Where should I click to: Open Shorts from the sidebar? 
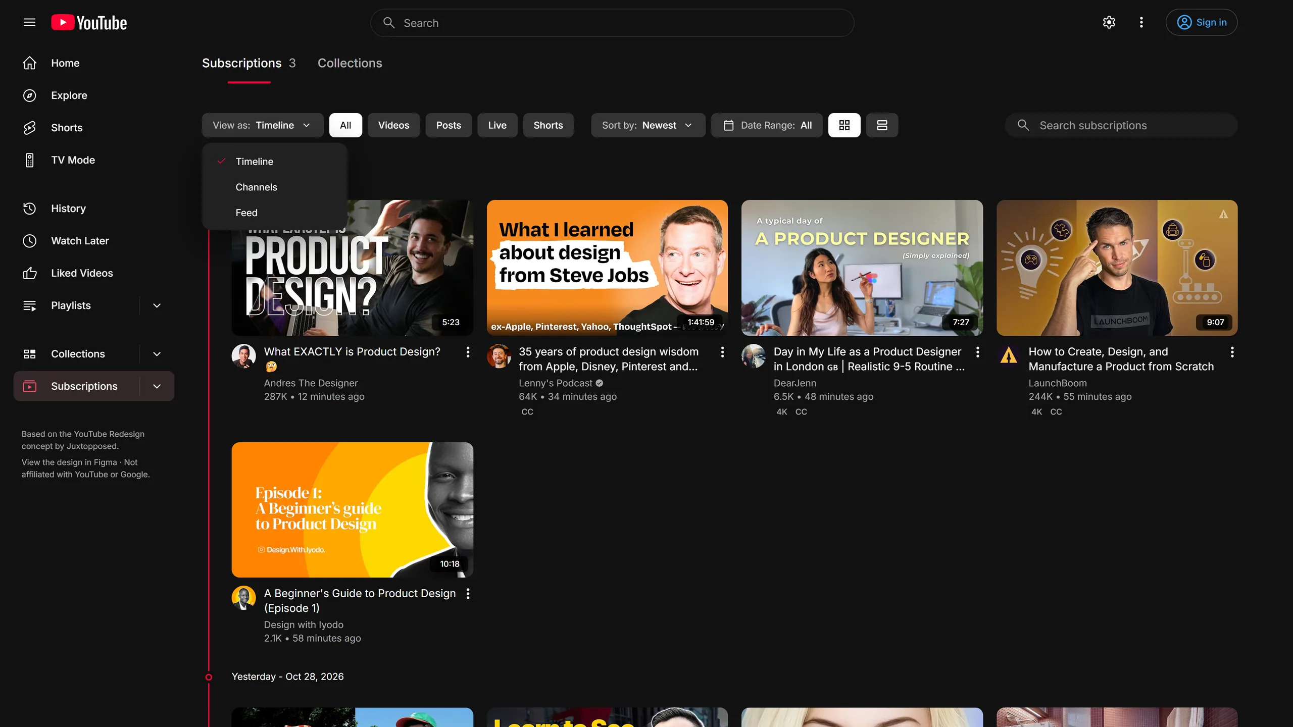[x=67, y=128]
